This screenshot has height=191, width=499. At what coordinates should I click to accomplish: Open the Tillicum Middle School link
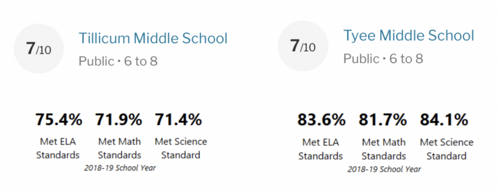tap(153, 38)
